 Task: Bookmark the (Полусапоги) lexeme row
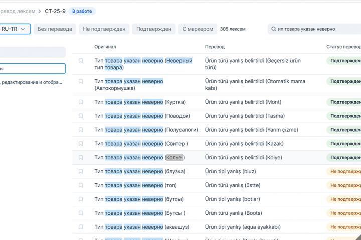(81, 130)
